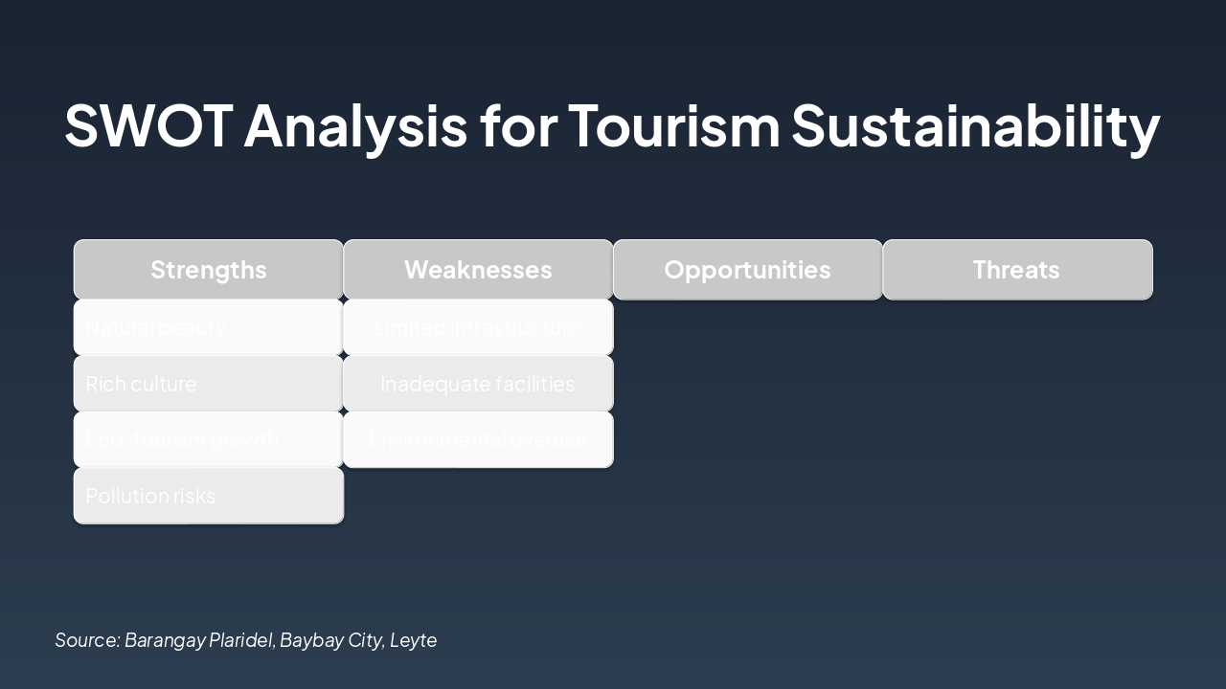1226x689 pixels.
Task: Click the Environmental overuse cell
Action: (477, 440)
